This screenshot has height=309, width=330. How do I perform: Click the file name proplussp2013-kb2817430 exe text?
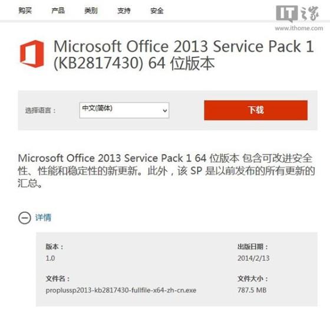121,290
